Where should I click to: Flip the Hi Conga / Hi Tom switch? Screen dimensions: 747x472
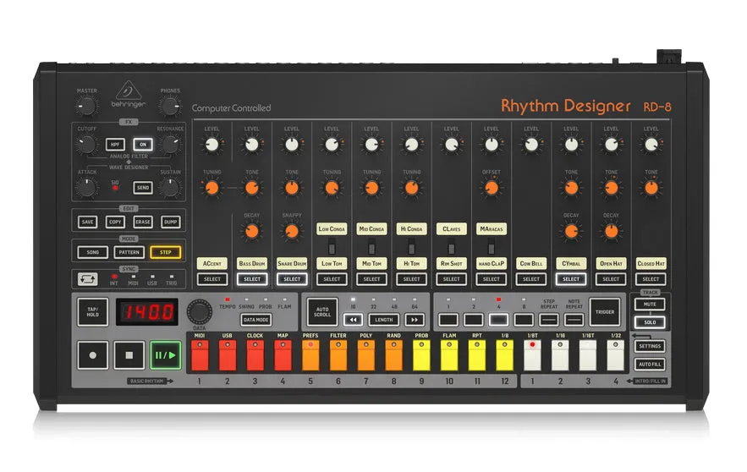pyautogui.click(x=412, y=248)
